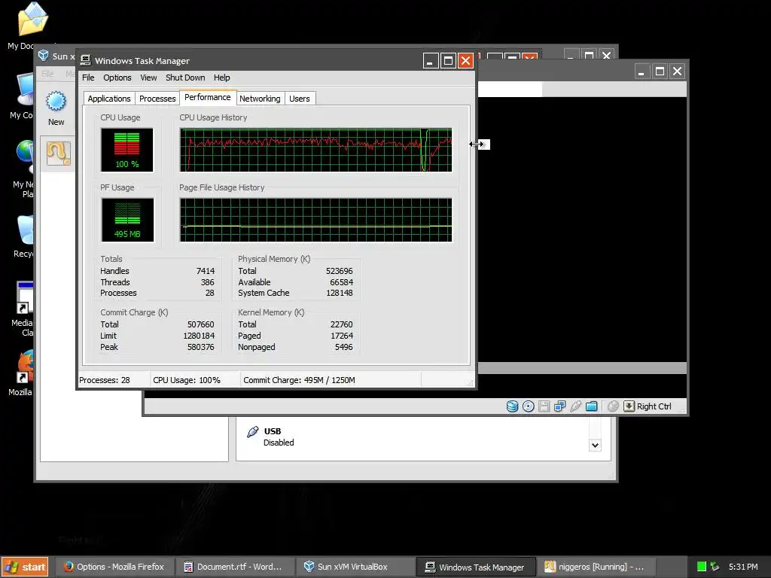This screenshot has height=578, width=771.
Task: Click the Available memory value 66584
Action: click(341, 282)
